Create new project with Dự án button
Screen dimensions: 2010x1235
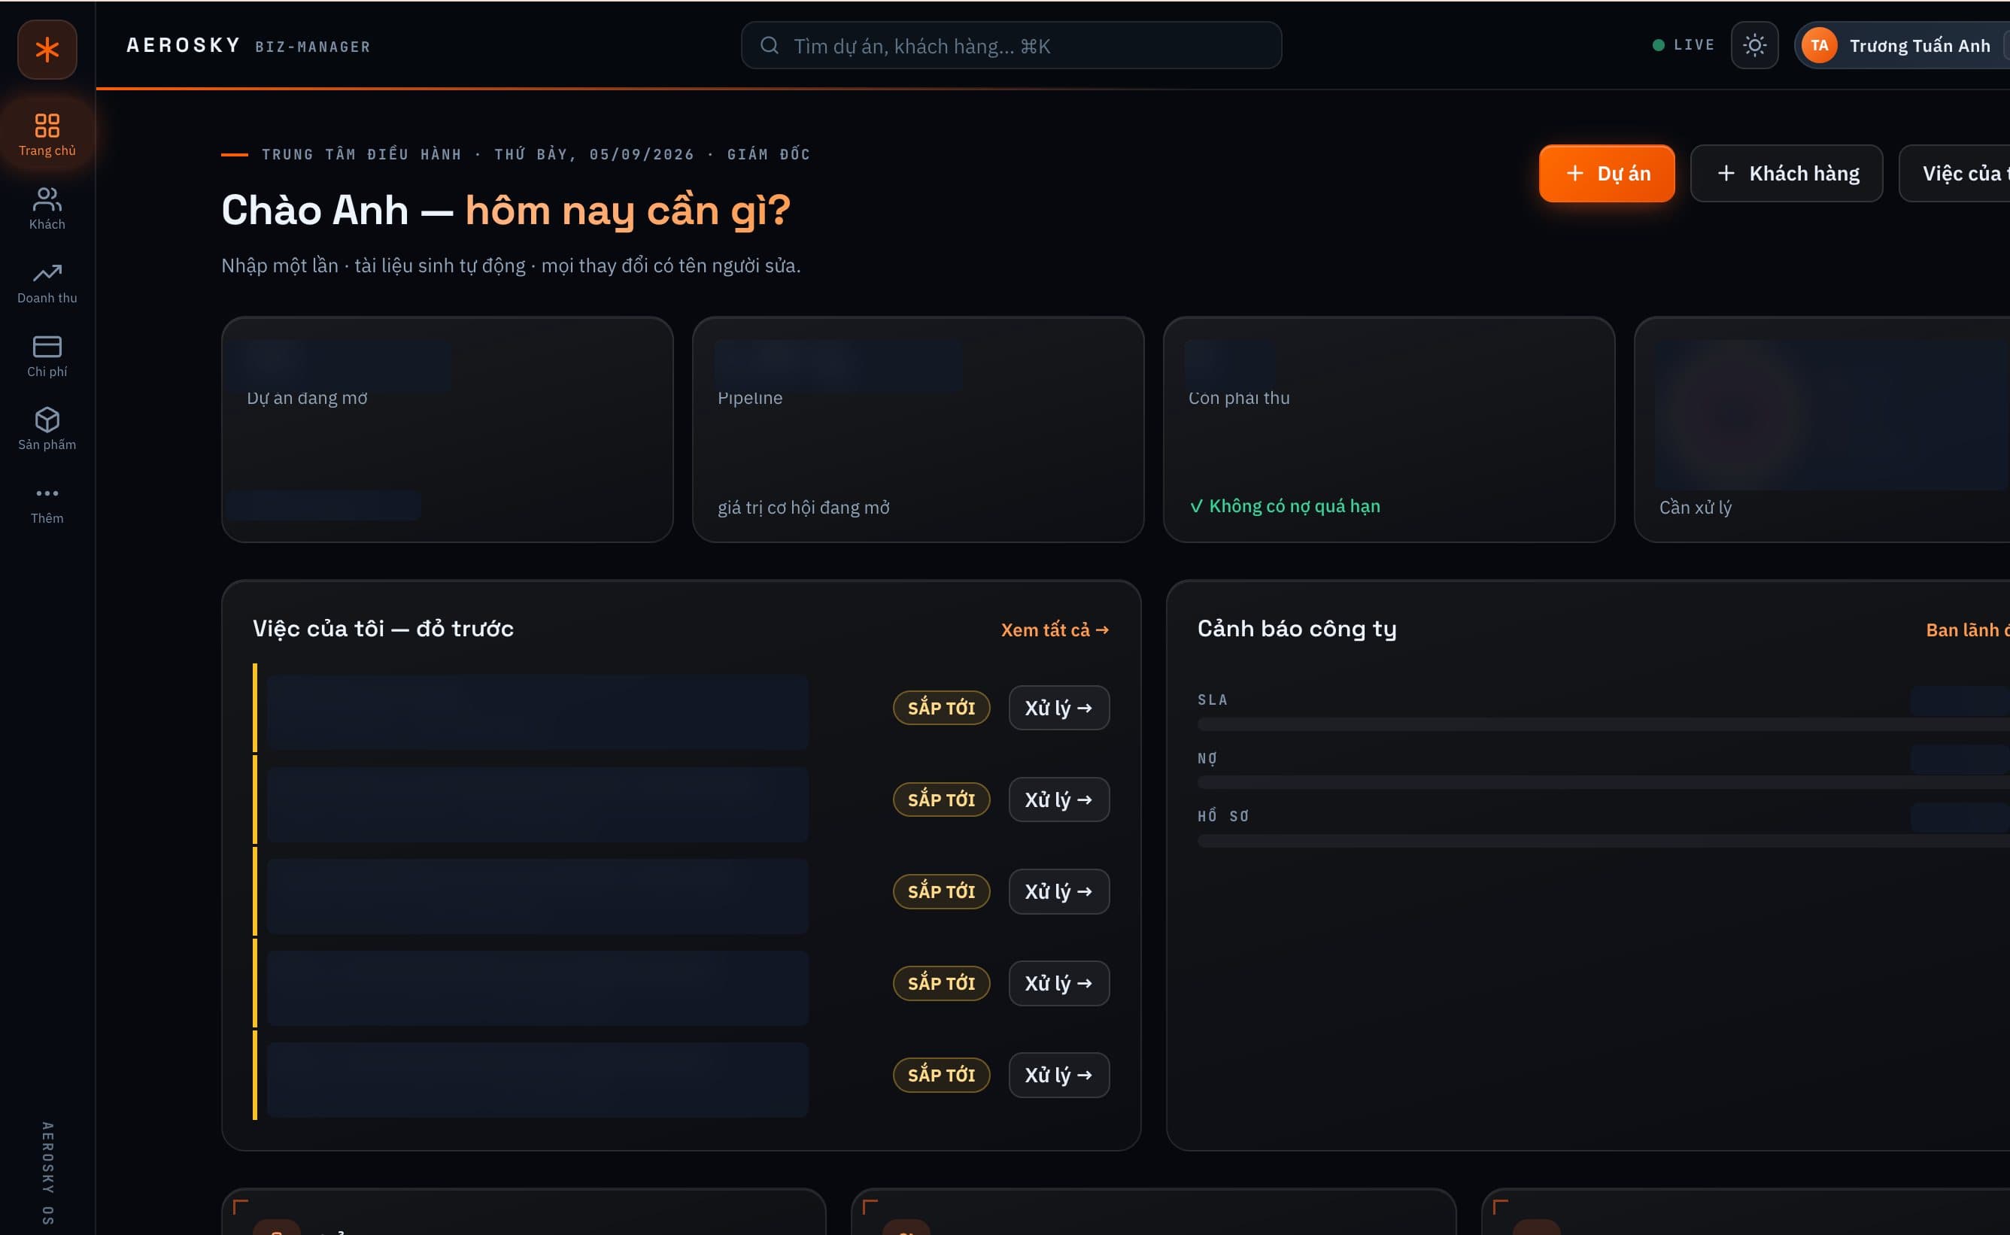tap(1607, 173)
